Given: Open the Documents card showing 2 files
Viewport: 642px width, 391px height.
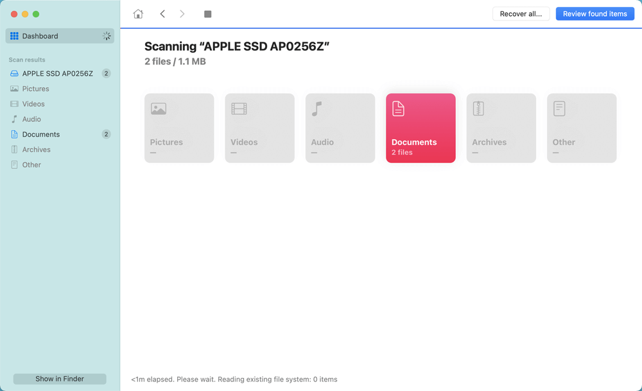Looking at the screenshot, I should pos(421,128).
